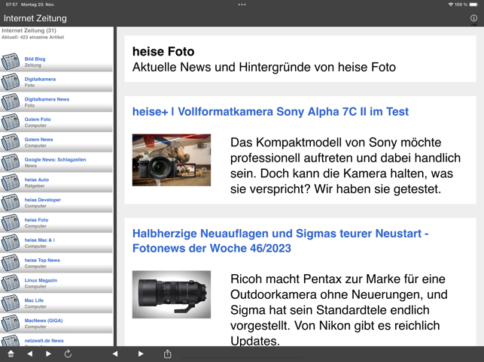
Task: Tap the newspaper icon beside heise Auto
Action: (x=11, y=183)
